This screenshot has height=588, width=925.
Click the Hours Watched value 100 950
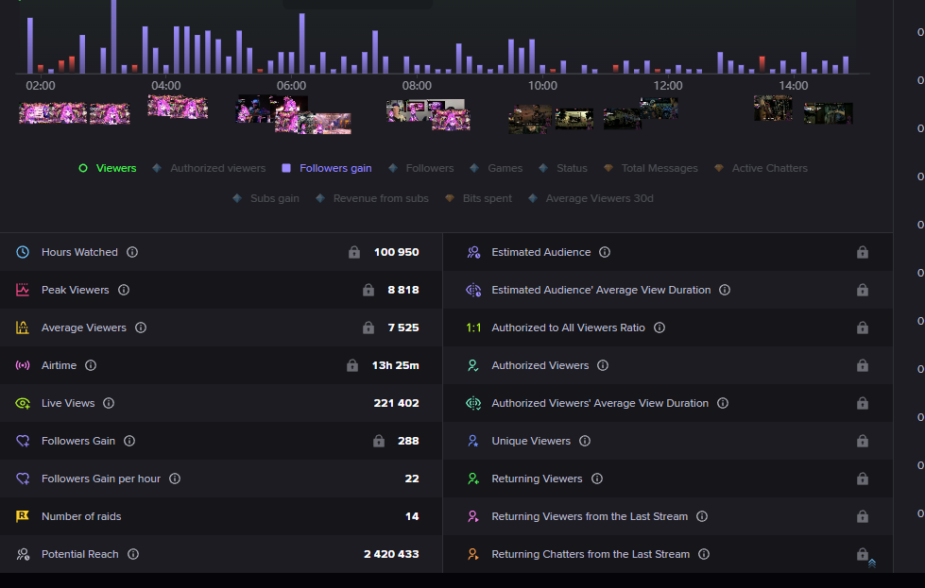[x=397, y=252]
